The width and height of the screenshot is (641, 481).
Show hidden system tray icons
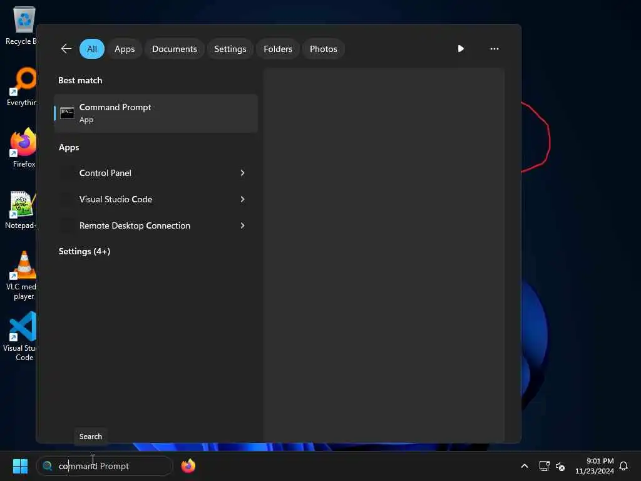[525, 466]
